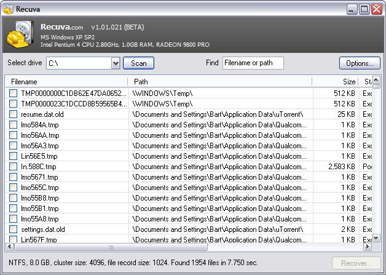Click the 25 KB size cell

(347, 114)
